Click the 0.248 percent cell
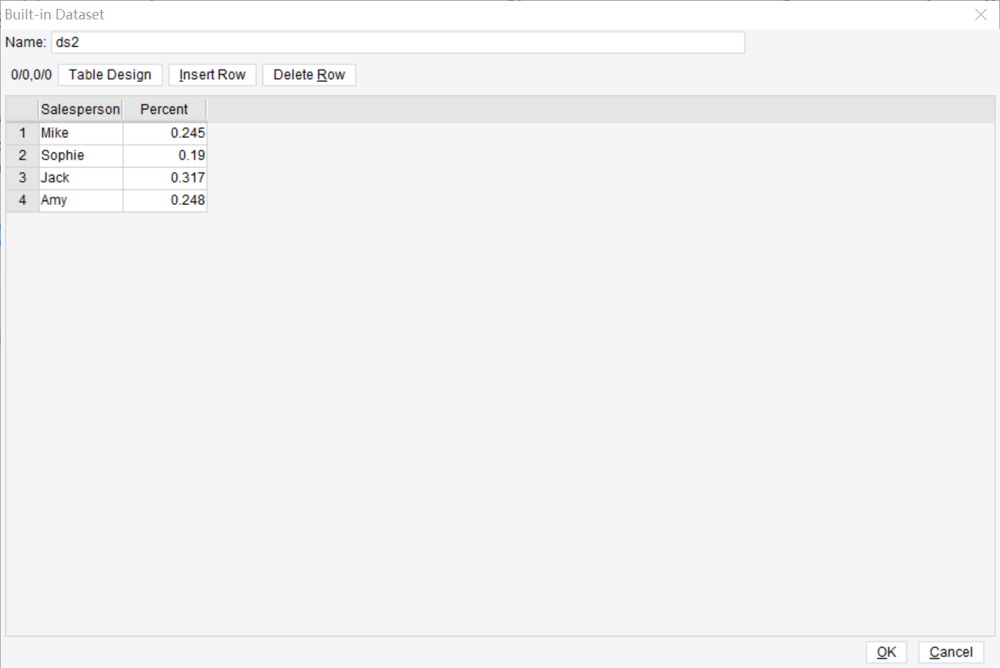The image size is (1000, 668). (165, 201)
